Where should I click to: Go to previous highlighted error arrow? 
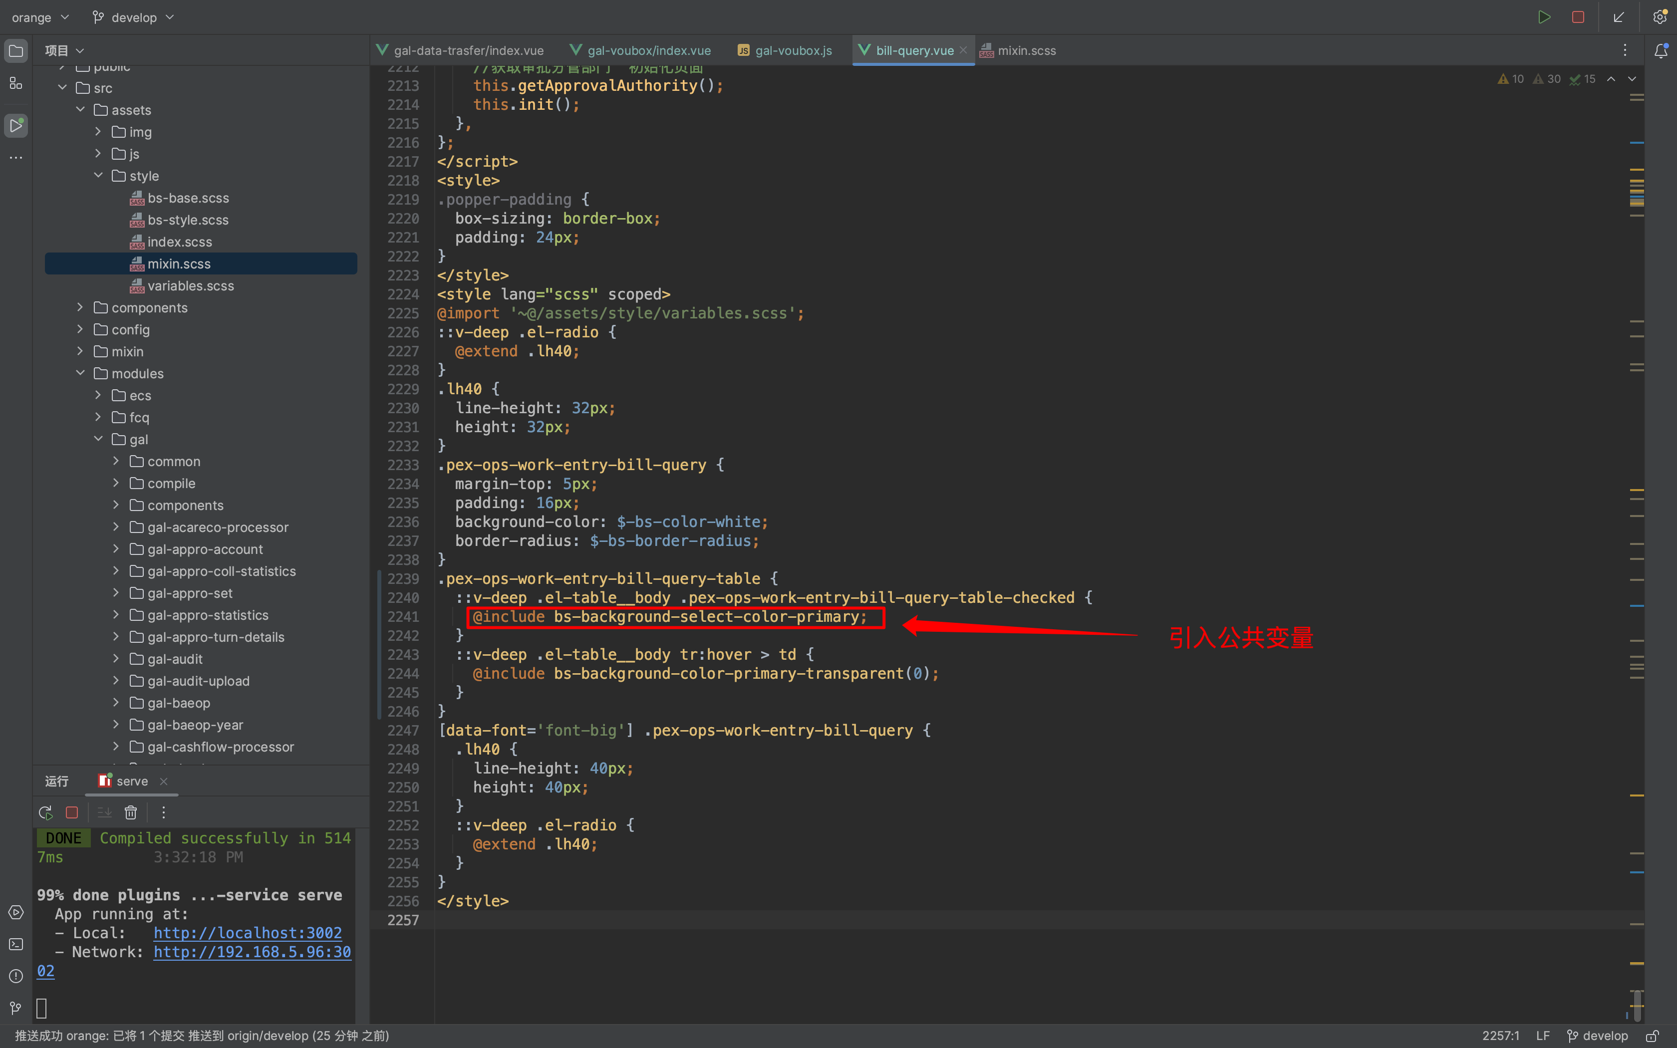(x=1611, y=79)
